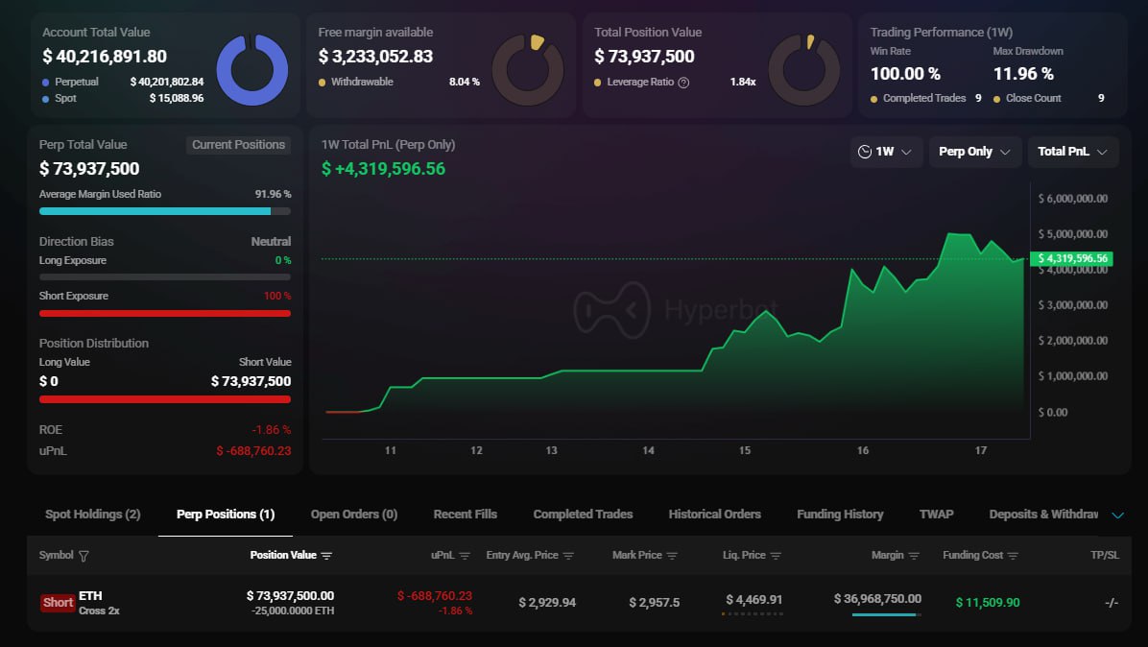Click the Spot $ 15,088.96 value
This screenshot has width=1148, height=647.
(x=177, y=98)
